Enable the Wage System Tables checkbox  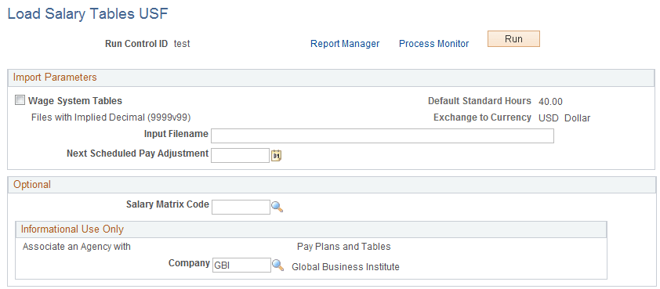pyautogui.click(x=20, y=100)
